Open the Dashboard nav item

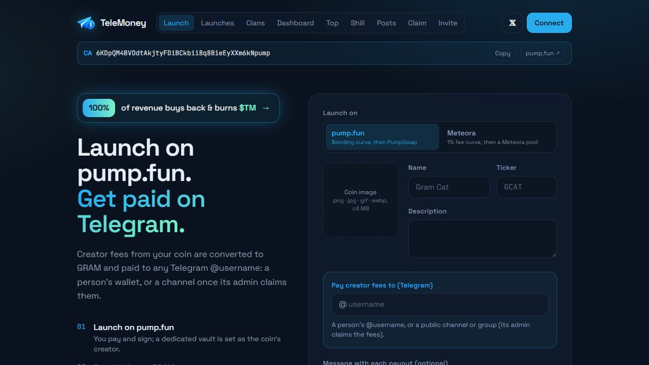[x=296, y=23]
